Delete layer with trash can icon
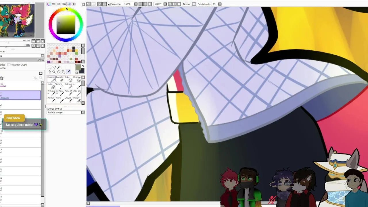368x207 pixels. click(x=2, y=78)
